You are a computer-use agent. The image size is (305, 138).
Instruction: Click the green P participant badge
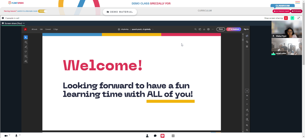[292, 18]
